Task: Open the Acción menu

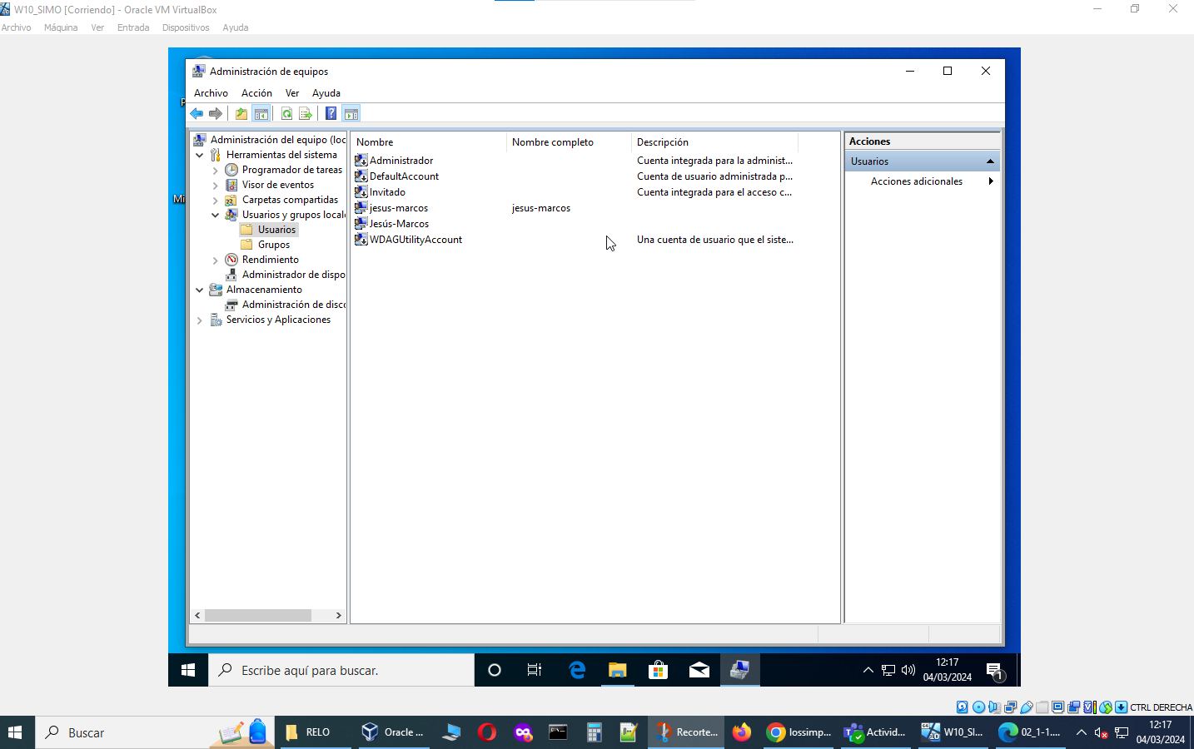Action: pyautogui.click(x=256, y=93)
